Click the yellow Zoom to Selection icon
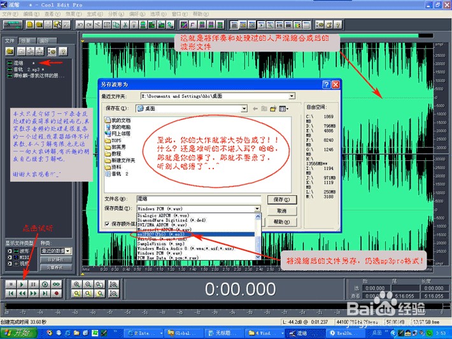Screen dimensions: 452x339 pyautogui.click(x=76, y=293)
